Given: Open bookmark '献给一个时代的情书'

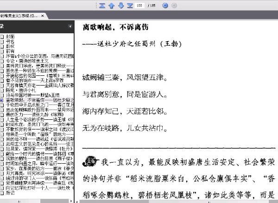Looking at the screenshot, I should click(40, 154).
